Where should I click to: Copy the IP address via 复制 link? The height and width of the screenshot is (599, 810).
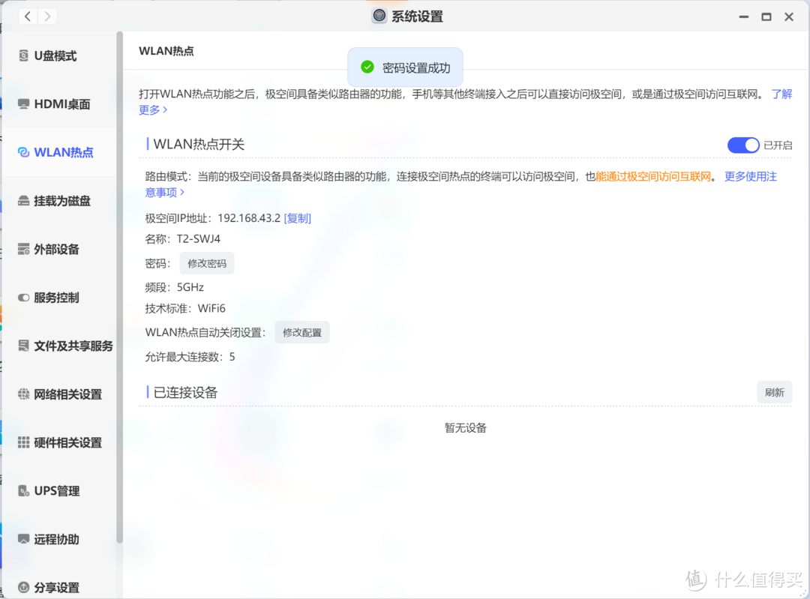297,217
